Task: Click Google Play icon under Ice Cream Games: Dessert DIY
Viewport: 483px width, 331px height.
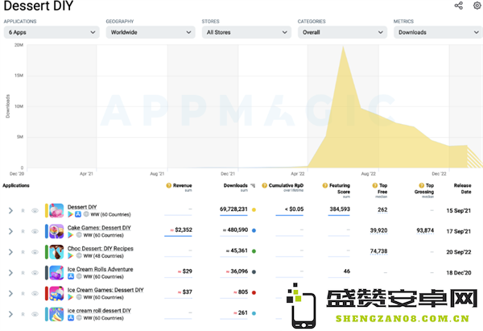Action: [71, 297]
